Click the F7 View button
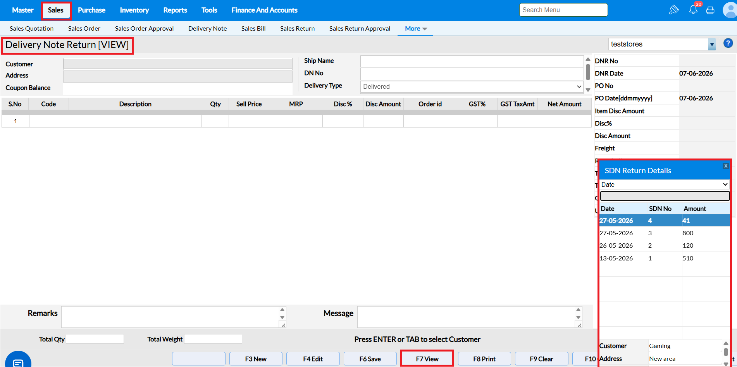This screenshot has width=737, height=367. pyautogui.click(x=427, y=359)
